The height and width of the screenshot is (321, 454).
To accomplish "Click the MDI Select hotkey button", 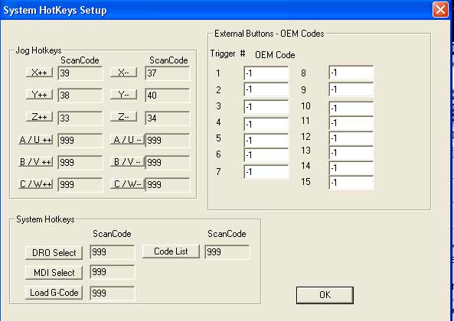I will [x=54, y=272].
